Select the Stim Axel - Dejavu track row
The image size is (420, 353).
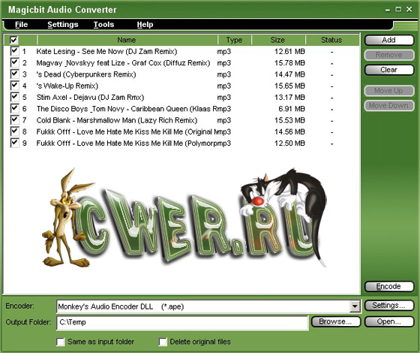(x=181, y=97)
